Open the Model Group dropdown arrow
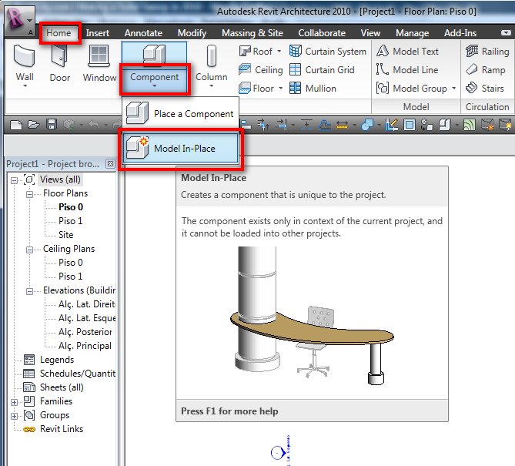Image resolution: width=515 pixels, height=466 pixels. coord(454,88)
